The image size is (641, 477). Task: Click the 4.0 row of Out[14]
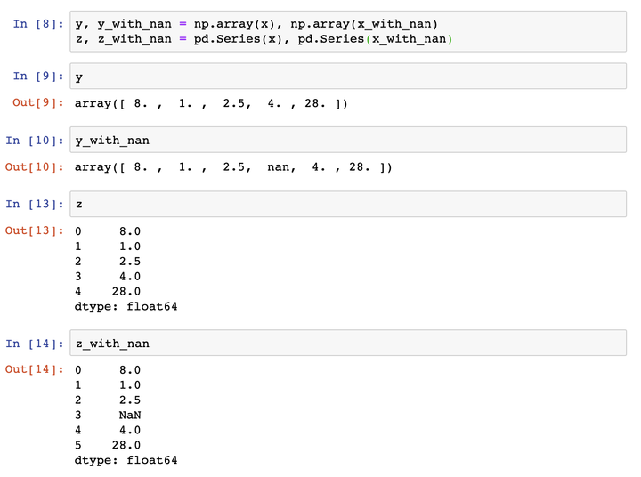tap(108, 430)
